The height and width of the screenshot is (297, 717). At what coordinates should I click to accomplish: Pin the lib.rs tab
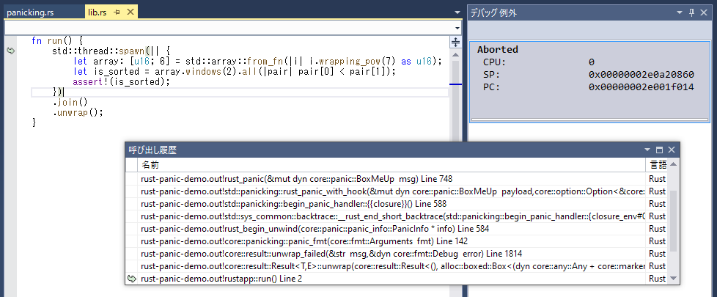[117, 12]
